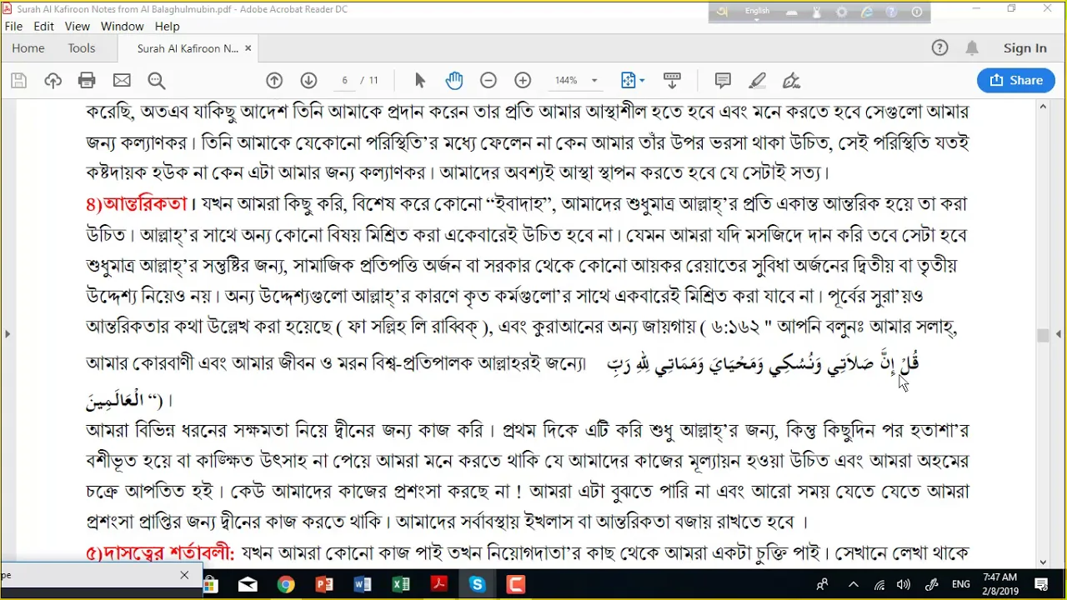Click the info icon in the floating language bar

tap(917, 12)
